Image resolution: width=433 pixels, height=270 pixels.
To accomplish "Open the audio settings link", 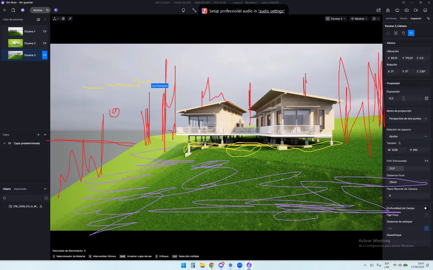I will (x=271, y=11).
